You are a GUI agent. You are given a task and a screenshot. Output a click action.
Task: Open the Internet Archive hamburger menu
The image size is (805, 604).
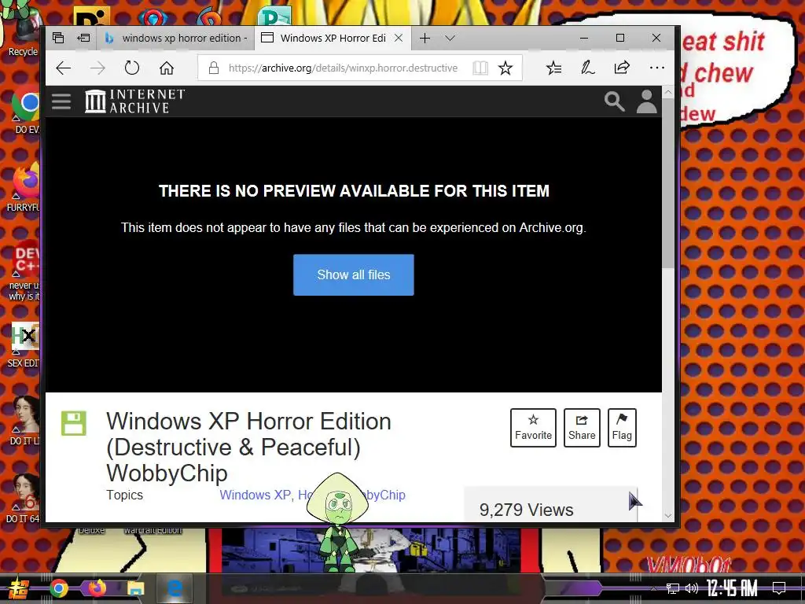tap(61, 101)
